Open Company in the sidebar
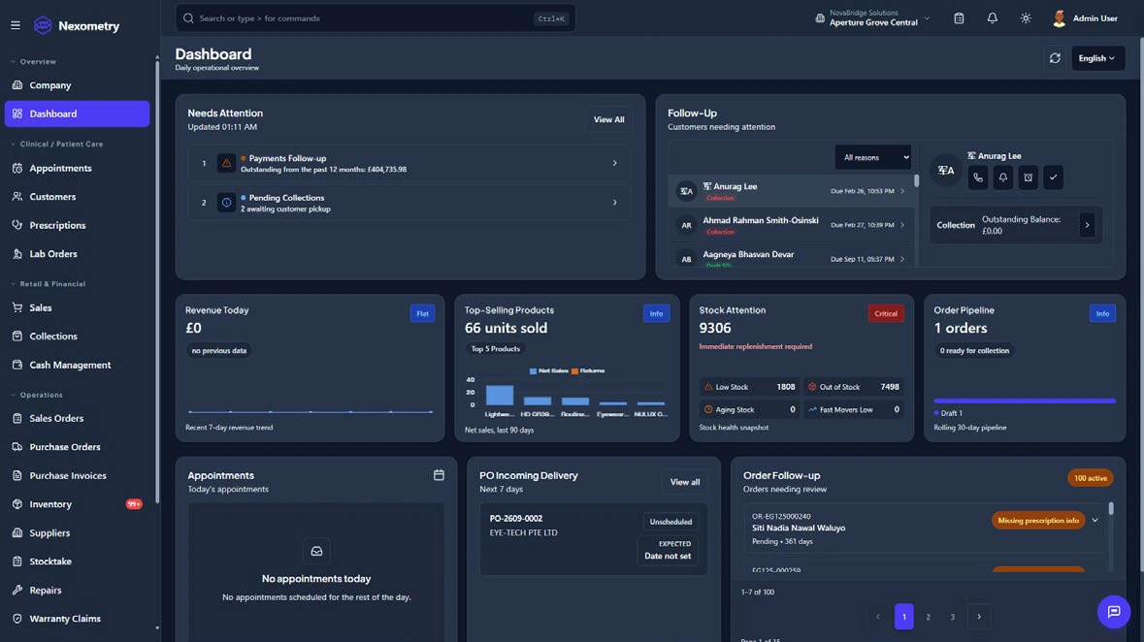 pos(77,85)
